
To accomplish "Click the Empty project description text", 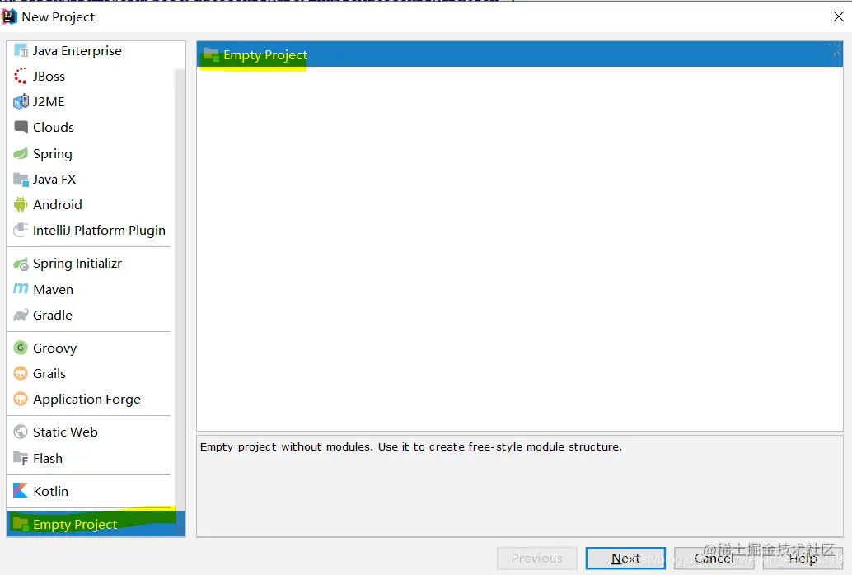I will [411, 446].
